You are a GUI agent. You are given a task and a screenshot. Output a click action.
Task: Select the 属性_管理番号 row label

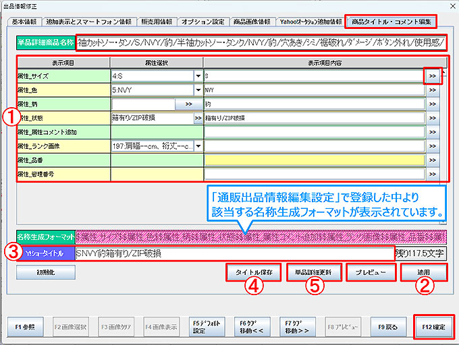[63, 174]
